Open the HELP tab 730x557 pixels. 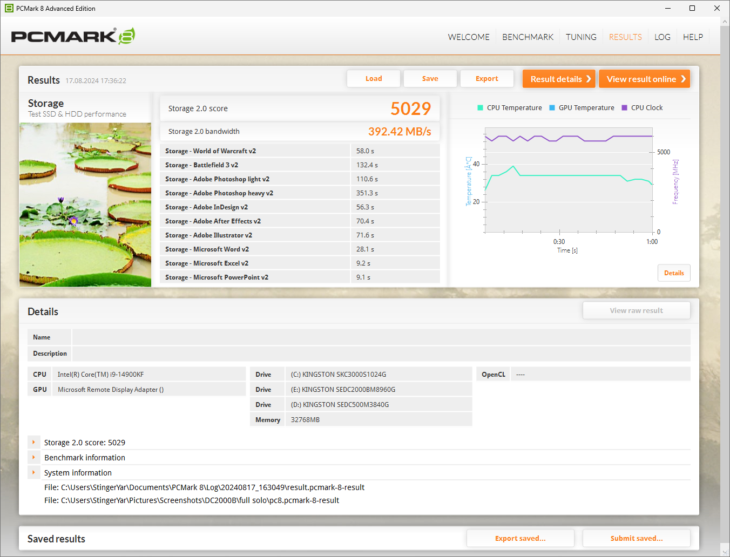[693, 37]
